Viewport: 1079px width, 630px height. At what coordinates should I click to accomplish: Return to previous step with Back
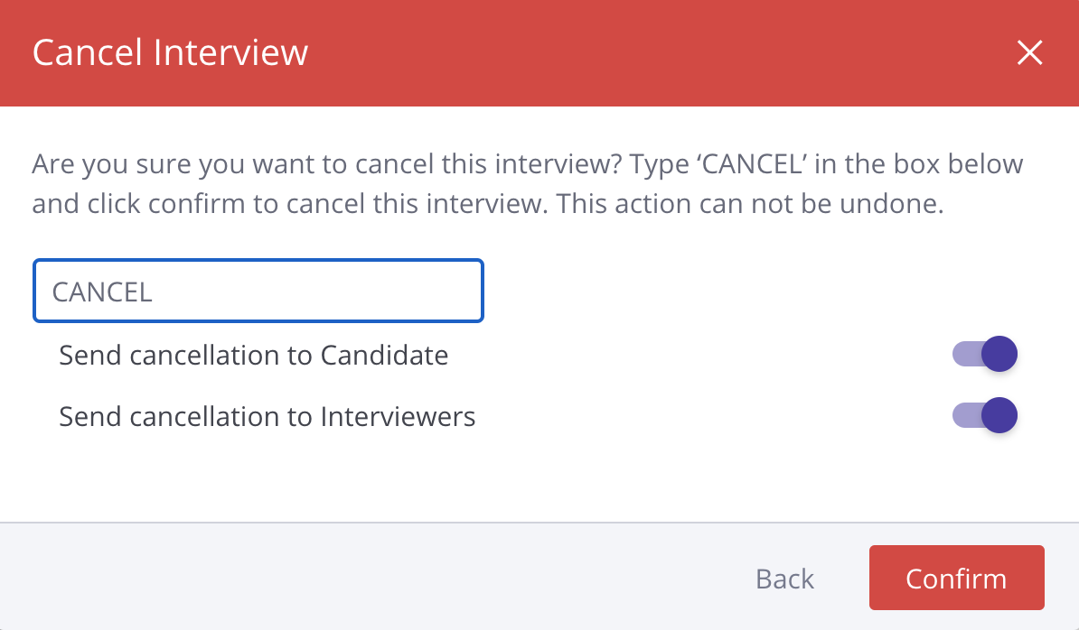click(x=784, y=579)
